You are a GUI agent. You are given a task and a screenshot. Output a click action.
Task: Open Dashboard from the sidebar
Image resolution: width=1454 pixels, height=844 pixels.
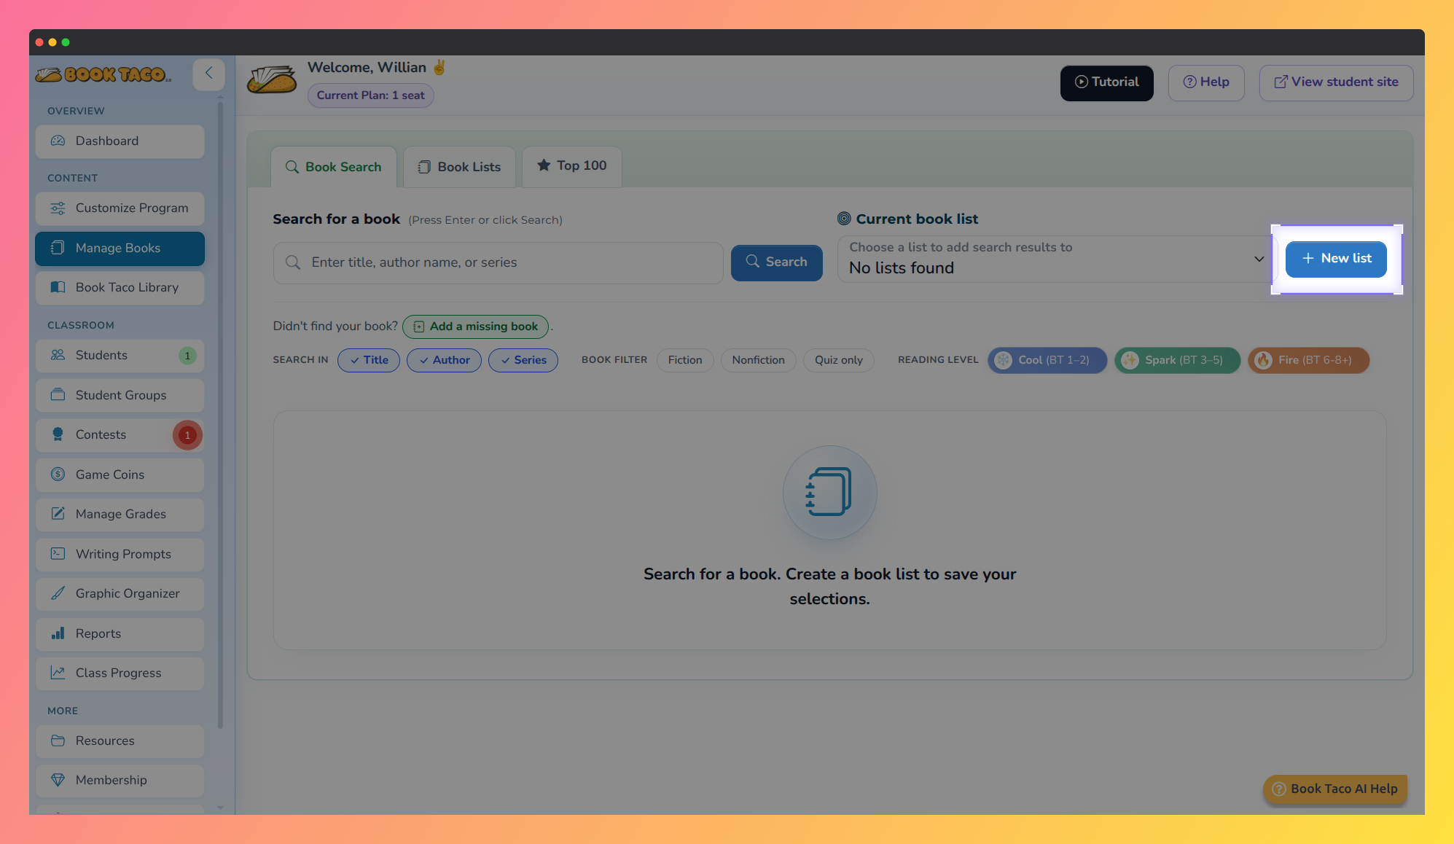120,141
